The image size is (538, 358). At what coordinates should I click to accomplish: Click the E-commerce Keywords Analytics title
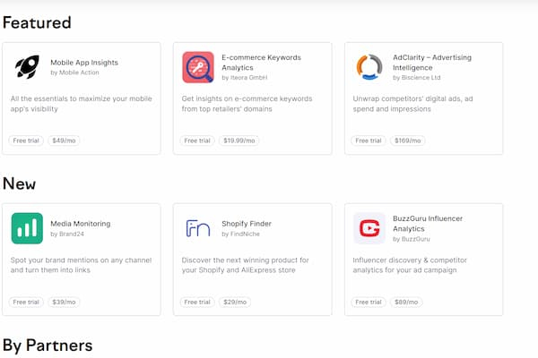click(x=261, y=62)
